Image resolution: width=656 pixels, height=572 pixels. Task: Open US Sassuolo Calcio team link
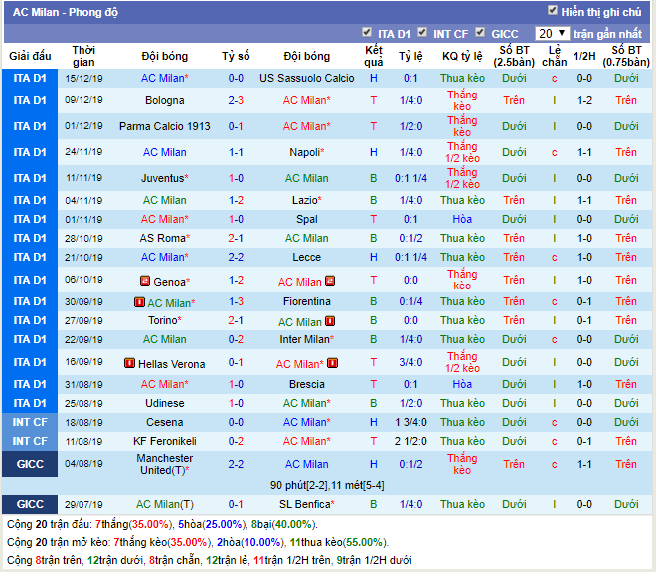tap(307, 78)
